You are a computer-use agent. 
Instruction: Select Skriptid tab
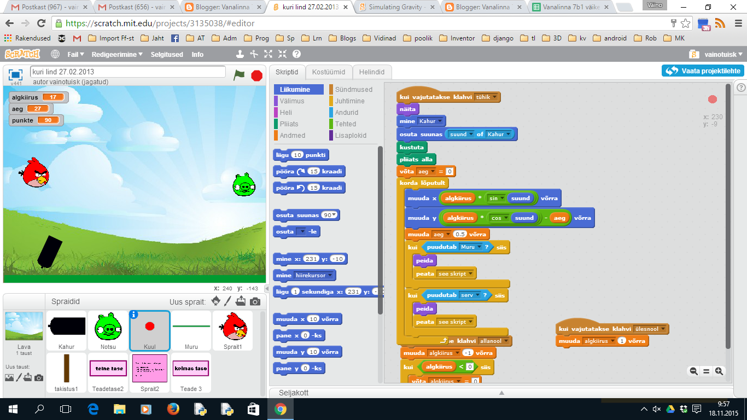pos(287,72)
